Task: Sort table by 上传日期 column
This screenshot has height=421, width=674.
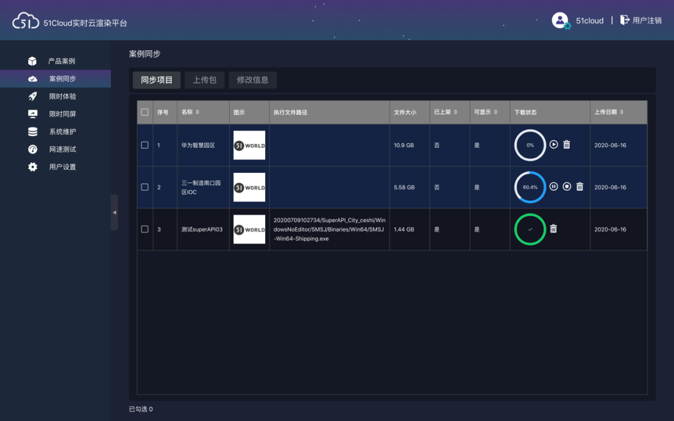Action: [x=608, y=112]
